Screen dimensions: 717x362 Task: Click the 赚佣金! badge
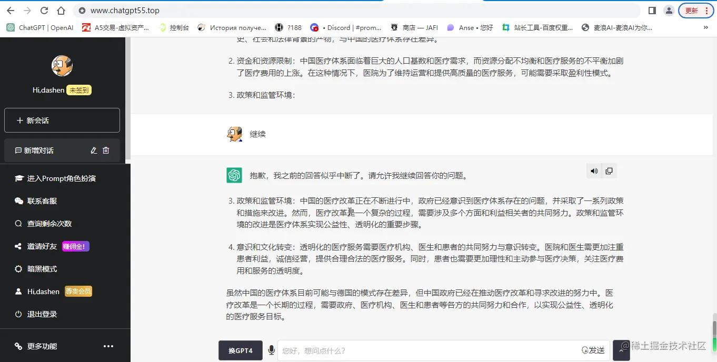76,246
